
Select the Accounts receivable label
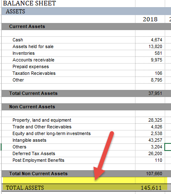click(33, 60)
